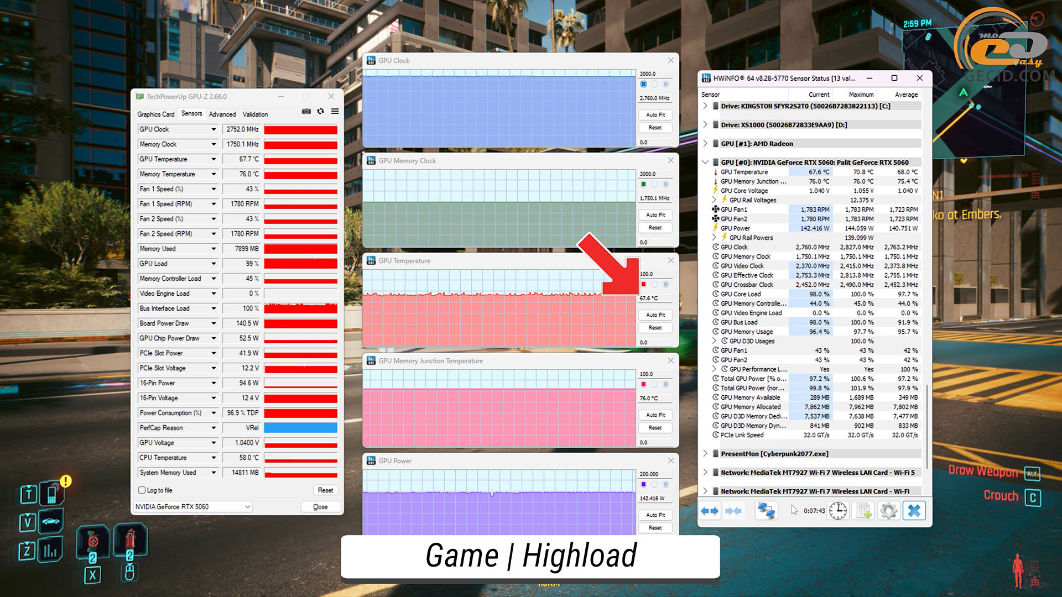The width and height of the screenshot is (1062, 597).
Task: Select the GPU Core Load row in HWiNFO
Action: click(x=816, y=294)
